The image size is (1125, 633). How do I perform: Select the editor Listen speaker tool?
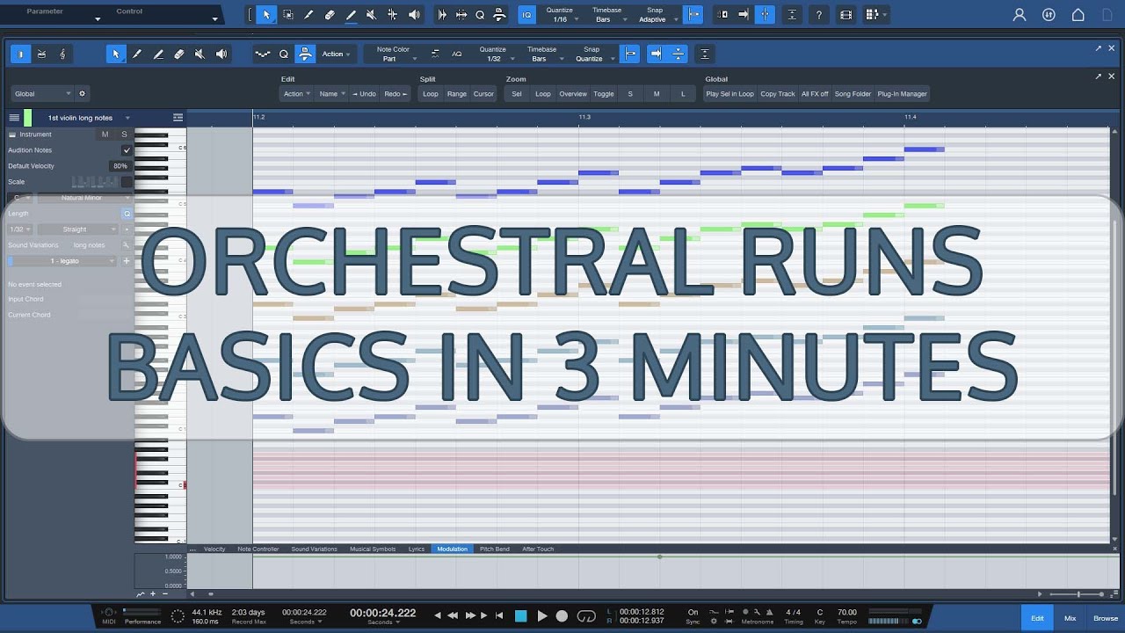tap(221, 55)
